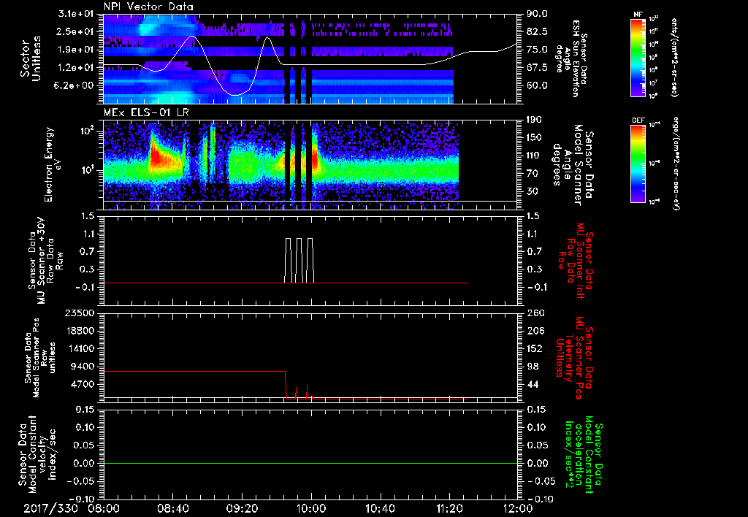
Task: Click the 44 telemetry tick label
Action: click(532, 384)
